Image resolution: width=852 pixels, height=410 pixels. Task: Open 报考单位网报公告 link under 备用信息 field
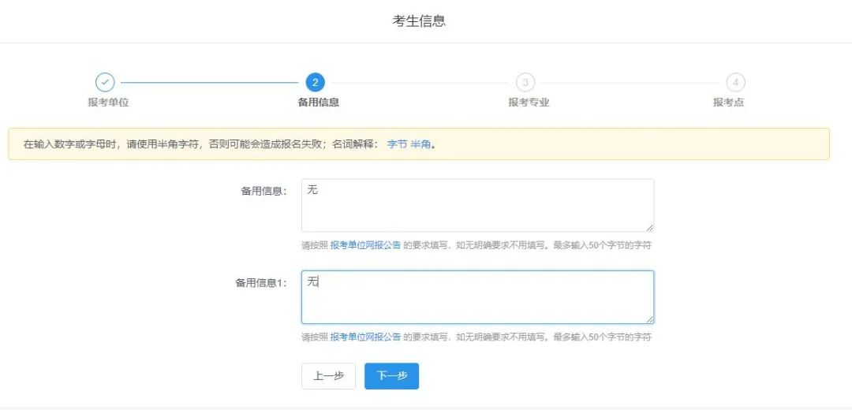click(365, 245)
